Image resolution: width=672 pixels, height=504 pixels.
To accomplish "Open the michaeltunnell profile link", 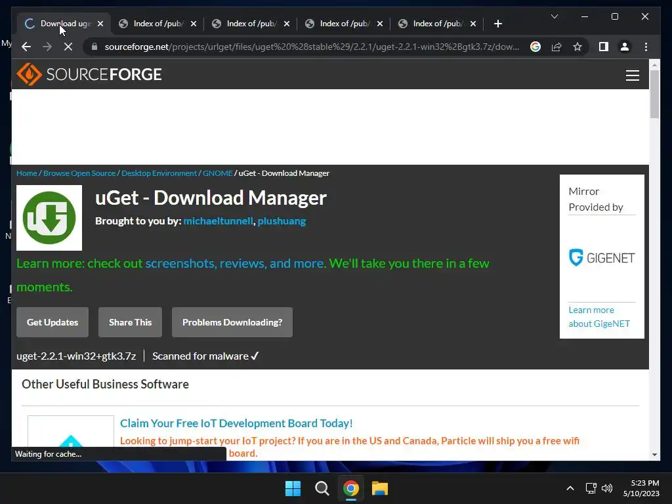I will (218, 220).
